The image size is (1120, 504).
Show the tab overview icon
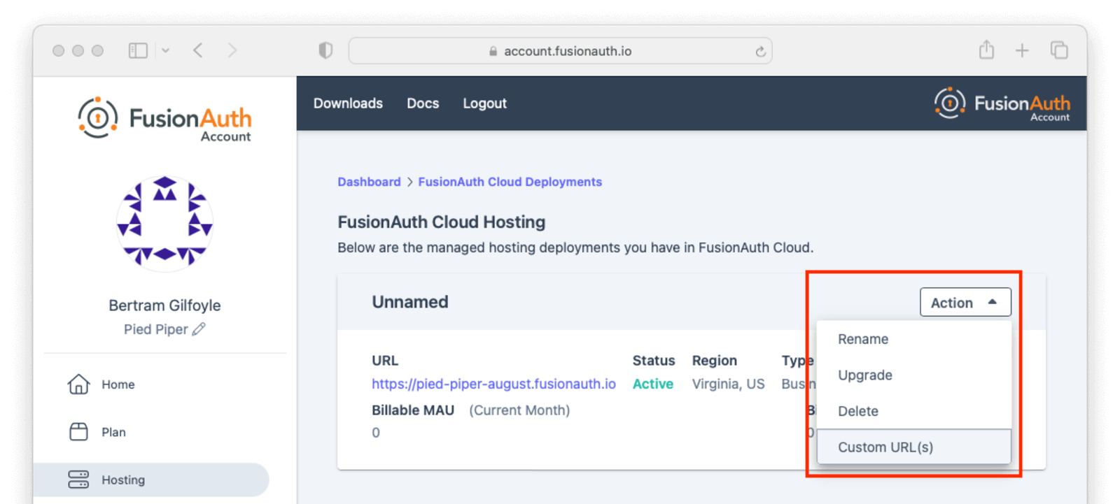click(1059, 50)
